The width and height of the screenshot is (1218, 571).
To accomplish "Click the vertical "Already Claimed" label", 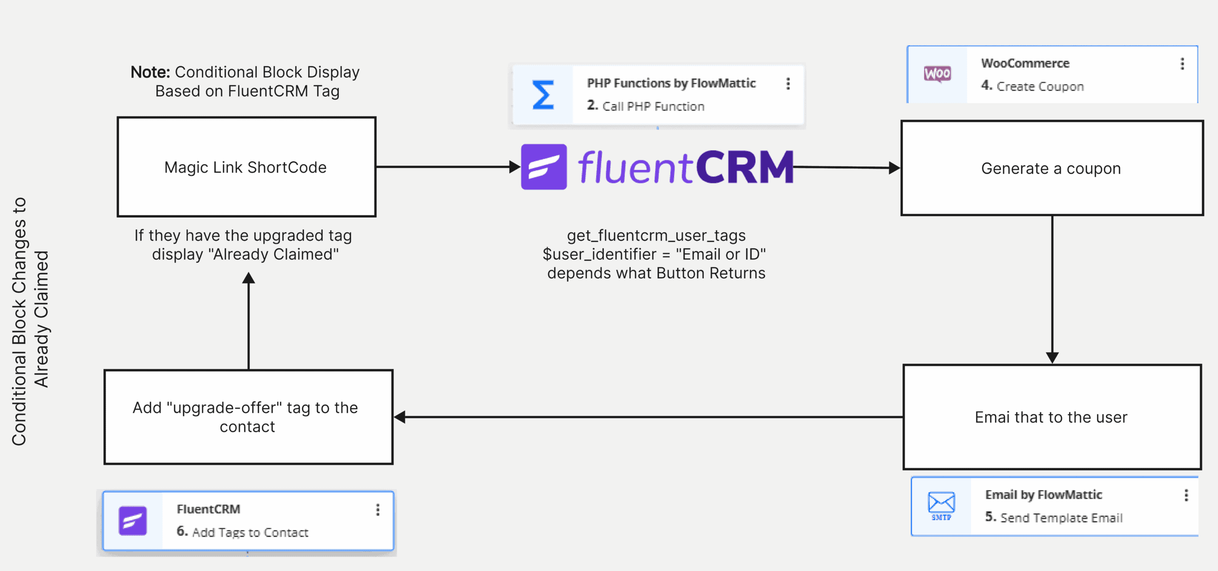I will pyautogui.click(x=41, y=319).
